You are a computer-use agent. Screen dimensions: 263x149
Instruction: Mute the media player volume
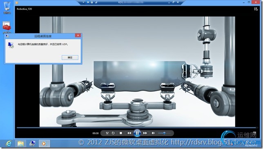tap(153, 133)
